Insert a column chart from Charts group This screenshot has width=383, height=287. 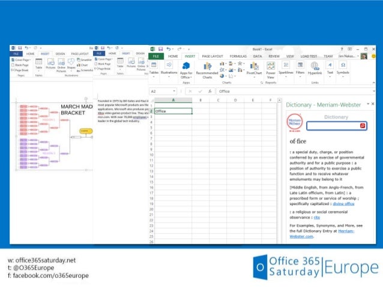[222, 64]
